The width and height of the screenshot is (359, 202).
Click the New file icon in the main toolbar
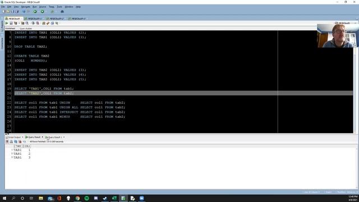[4, 12]
